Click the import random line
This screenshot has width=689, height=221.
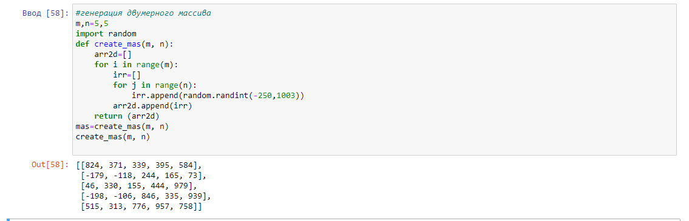coord(106,34)
